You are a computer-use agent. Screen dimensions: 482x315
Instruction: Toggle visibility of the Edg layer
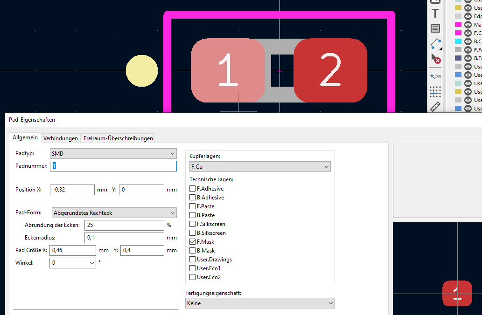coord(468,16)
